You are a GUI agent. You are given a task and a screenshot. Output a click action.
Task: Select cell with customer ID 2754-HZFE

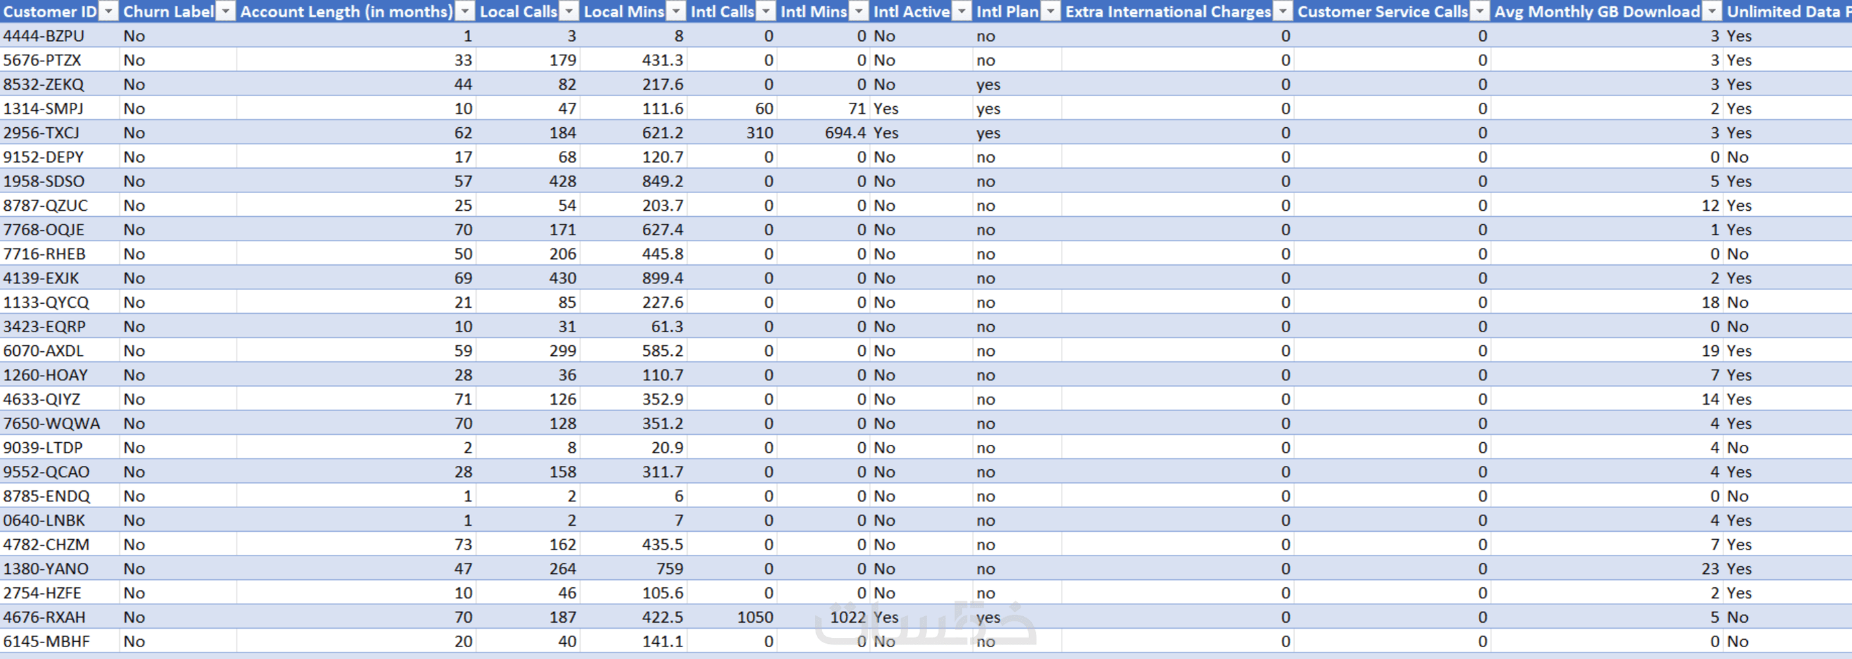(x=60, y=593)
